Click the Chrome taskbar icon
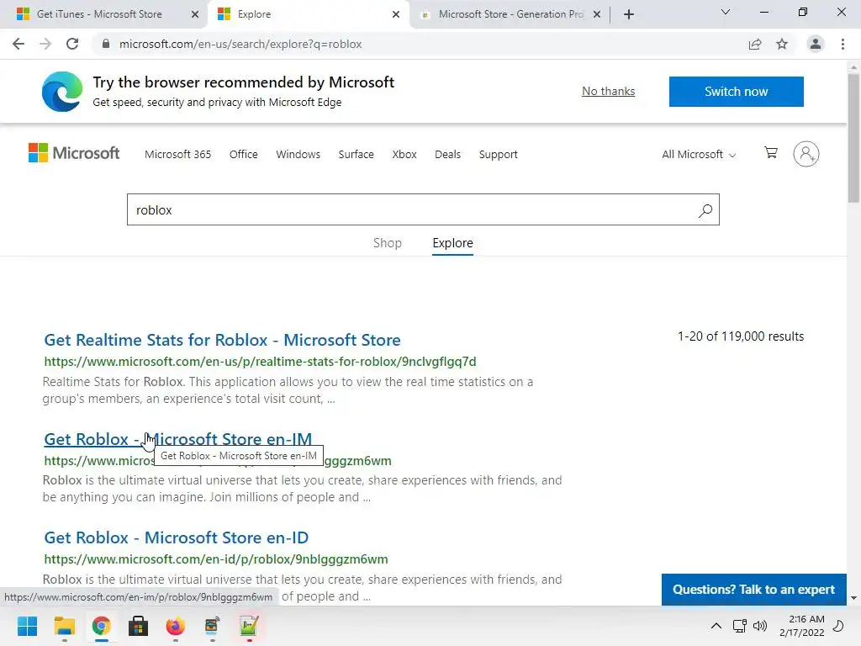Viewport: 861px width, 646px height. coord(101,626)
